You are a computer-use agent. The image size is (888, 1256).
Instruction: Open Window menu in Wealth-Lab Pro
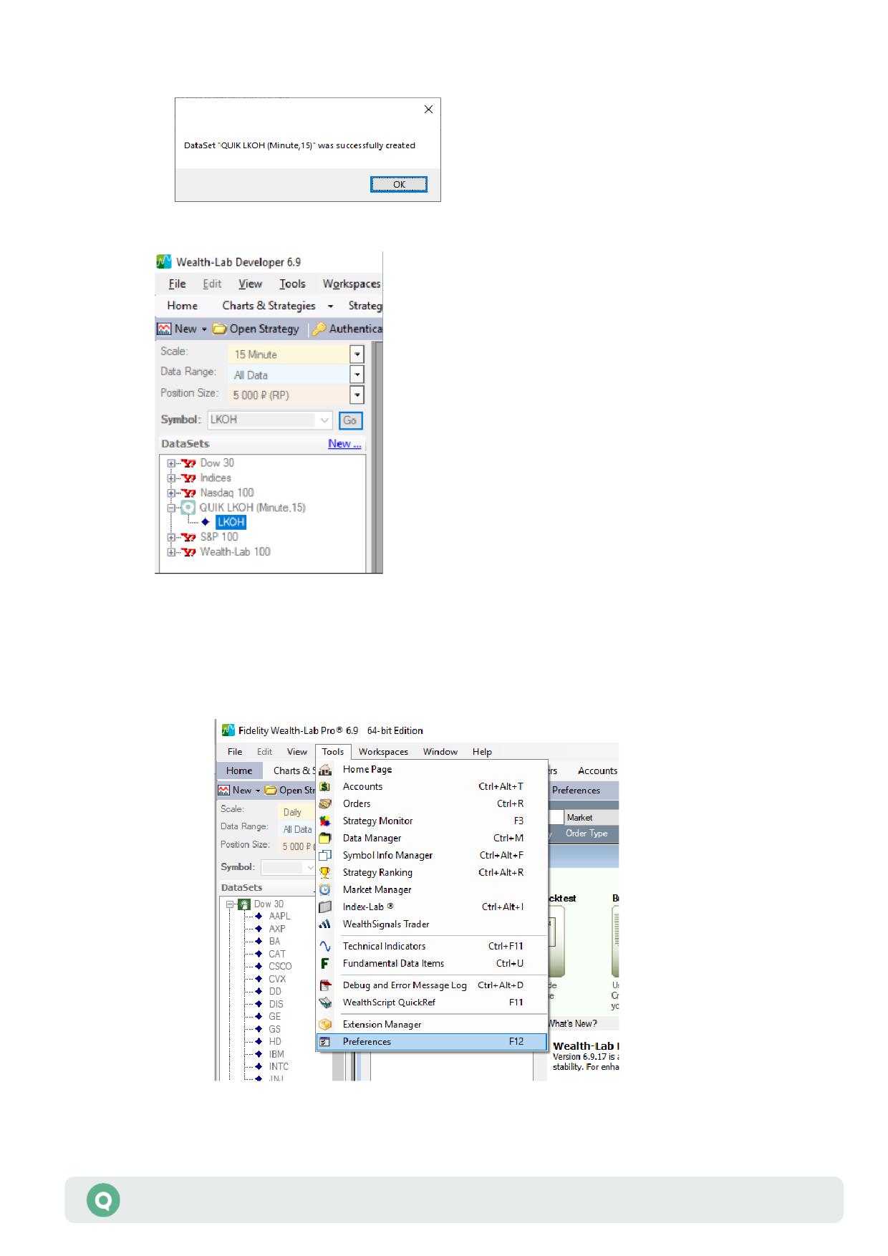point(440,752)
